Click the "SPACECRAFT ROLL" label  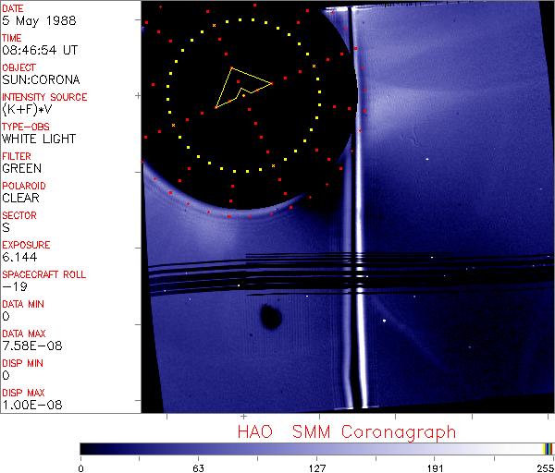pos(43,274)
